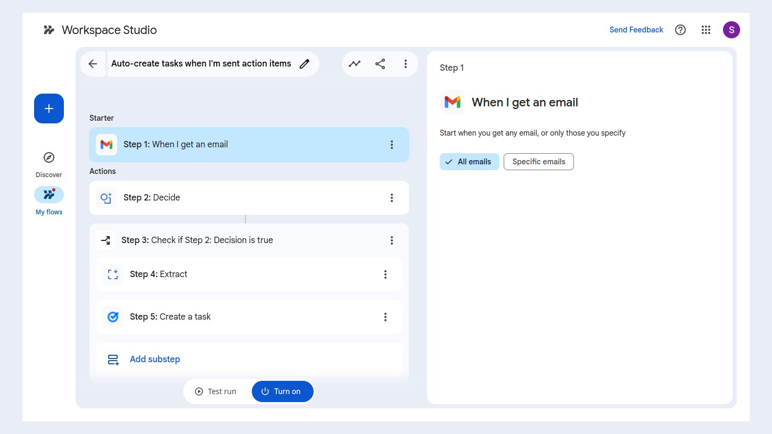Click the Extract step icon
This screenshot has width=772, height=434.
click(113, 274)
